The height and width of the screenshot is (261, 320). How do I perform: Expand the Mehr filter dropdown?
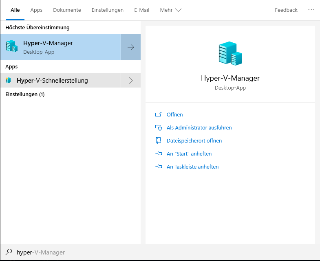[170, 10]
